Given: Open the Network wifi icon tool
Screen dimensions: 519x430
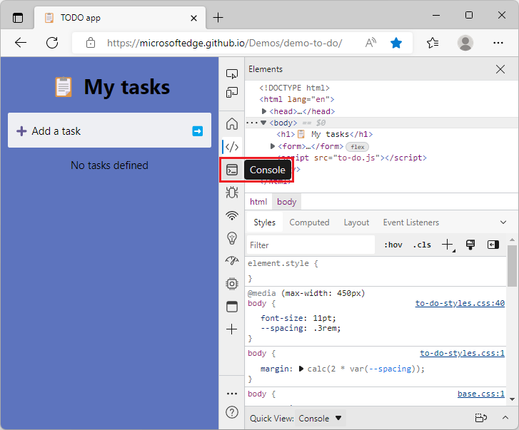Looking at the screenshot, I should 232,215.
